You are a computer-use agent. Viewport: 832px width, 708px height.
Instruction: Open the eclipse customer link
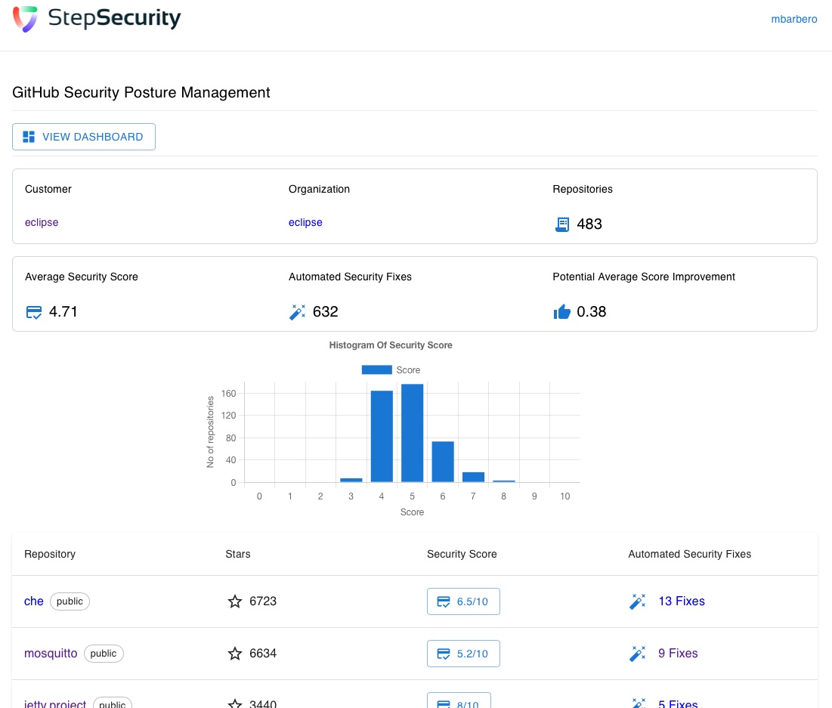[x=42, y=223]
